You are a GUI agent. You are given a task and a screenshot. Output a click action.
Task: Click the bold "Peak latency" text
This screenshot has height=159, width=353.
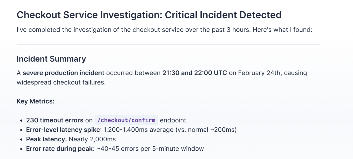(x=46, y=139)
